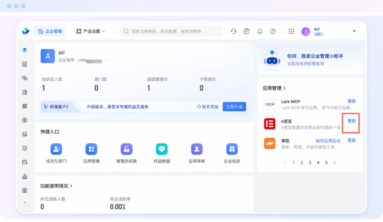Open the help question mark icon

click(273, 31)
